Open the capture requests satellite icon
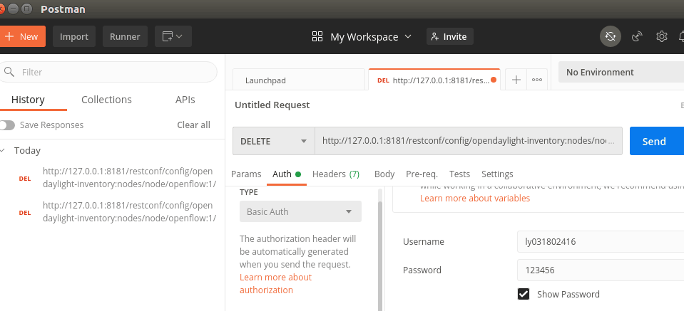 (x=638, y=36)
